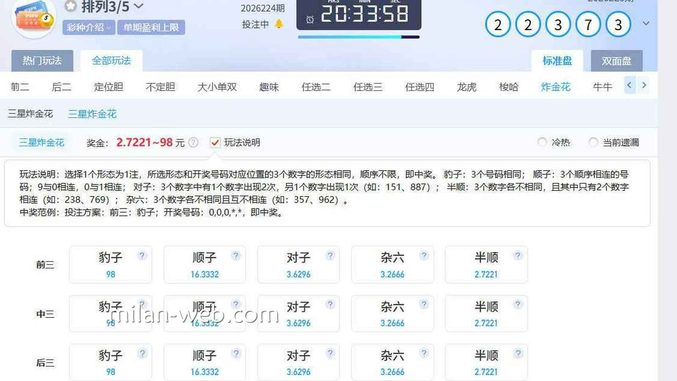Select the 冷热 radio button
The height and width of the screenshot is (381, 677).
pos(542,142)
